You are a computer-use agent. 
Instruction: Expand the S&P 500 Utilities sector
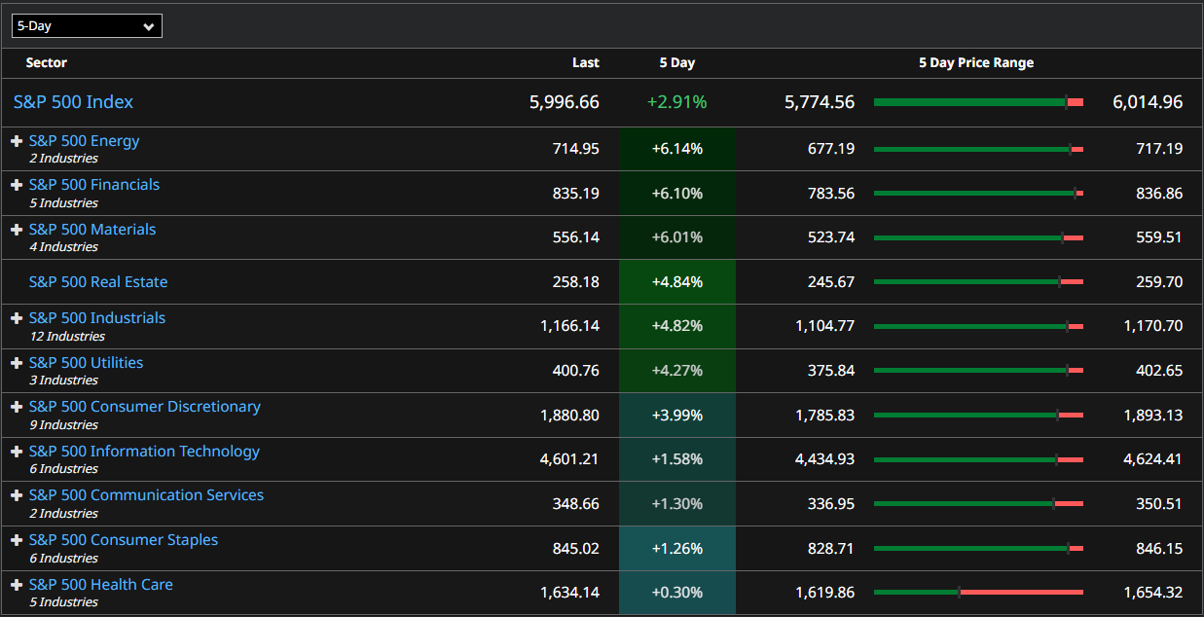click(17, 363)
